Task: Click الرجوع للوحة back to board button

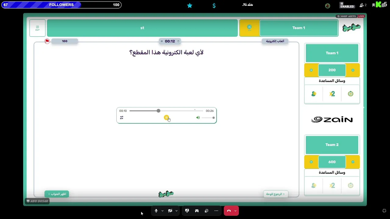Action: pyautogui.click(x=275, y=194)
